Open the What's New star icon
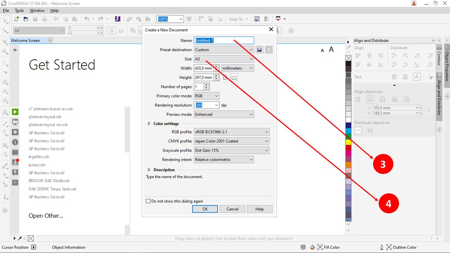The height and width of the screenshot is (253, 450). 15,132
